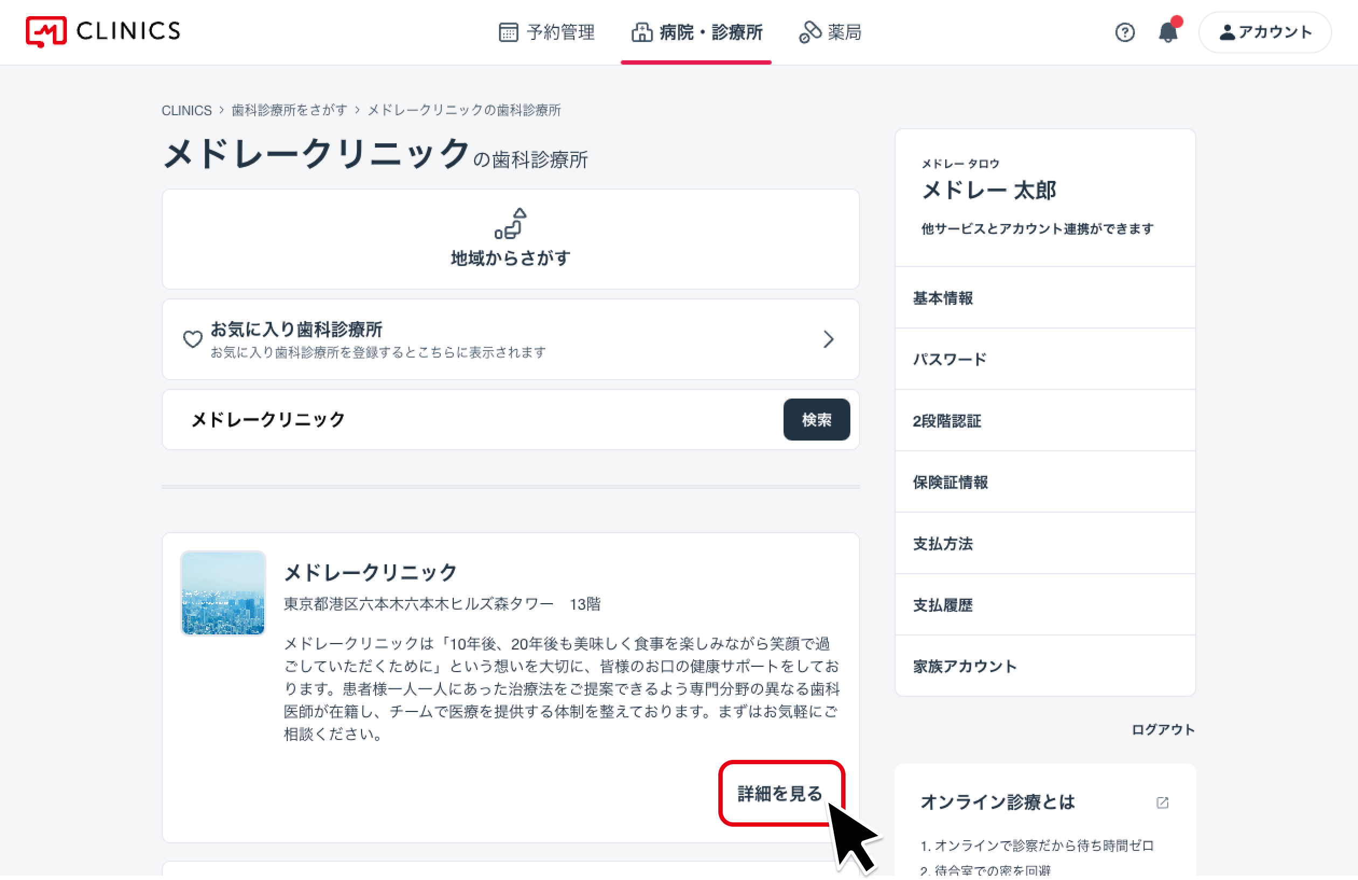The image size is (1358, 880).
Task: Open the 病院・診療所 tab
Action: click(696, 32)
